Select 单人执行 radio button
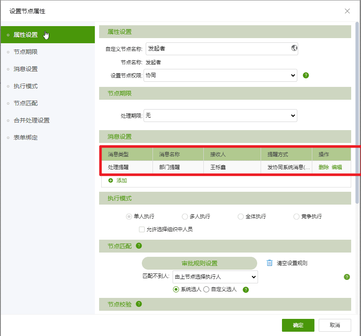The image size is (361, 336). click(129, 217)
